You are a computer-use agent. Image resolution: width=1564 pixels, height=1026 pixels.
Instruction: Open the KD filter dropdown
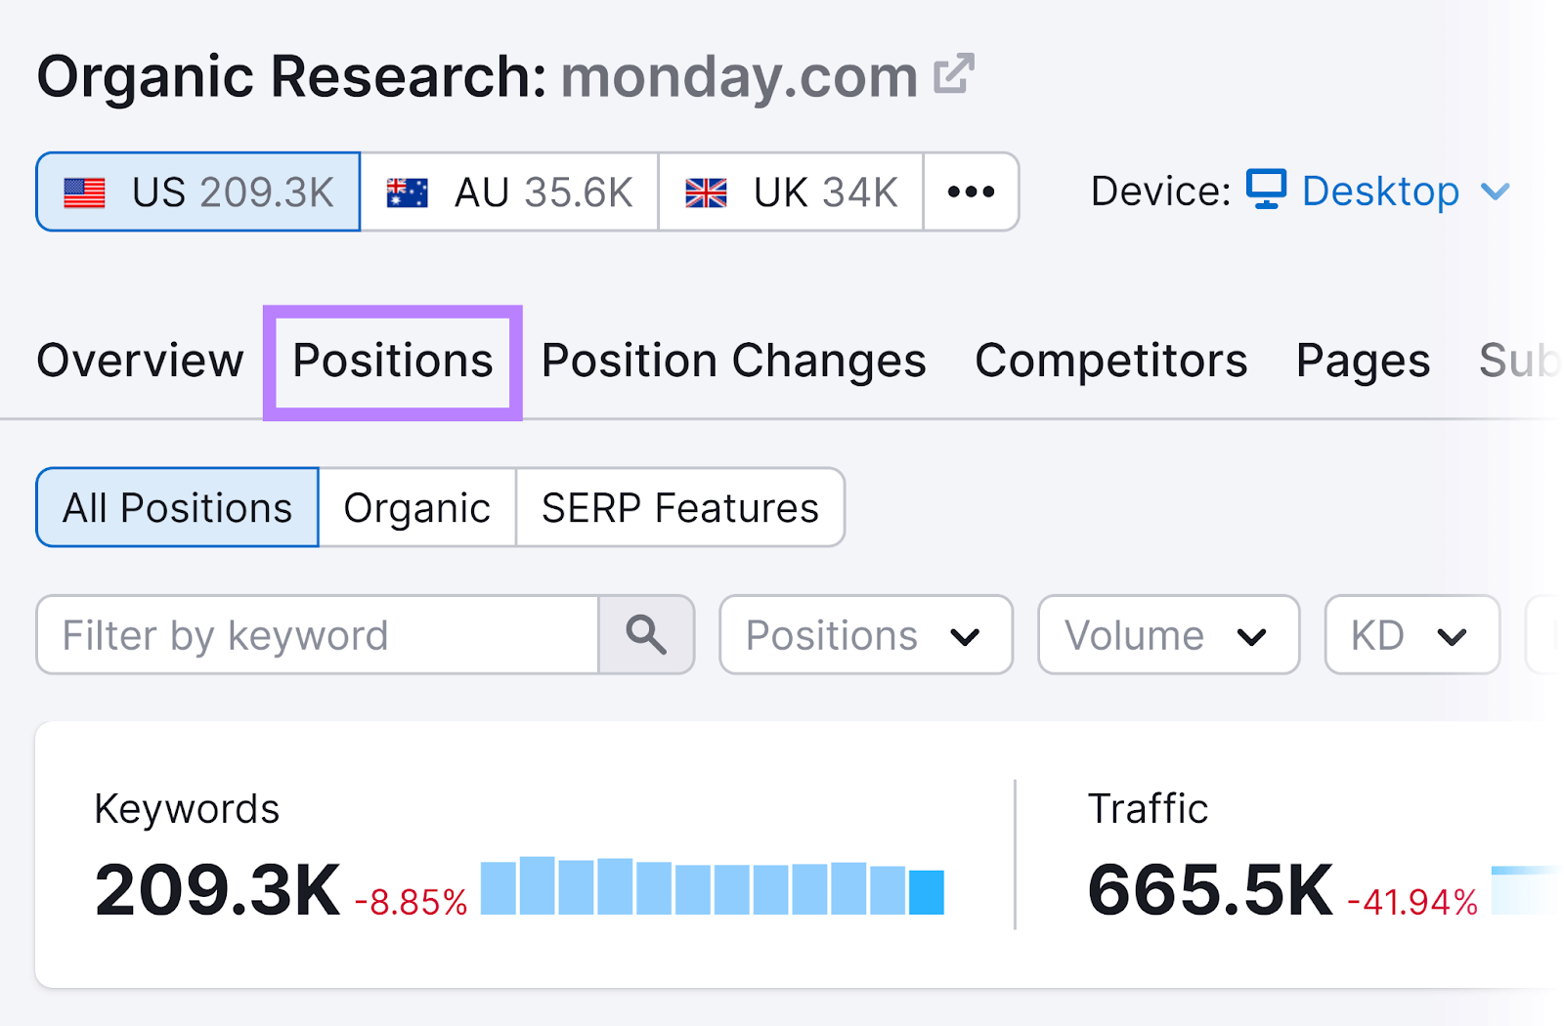(x=1411, y=635)
